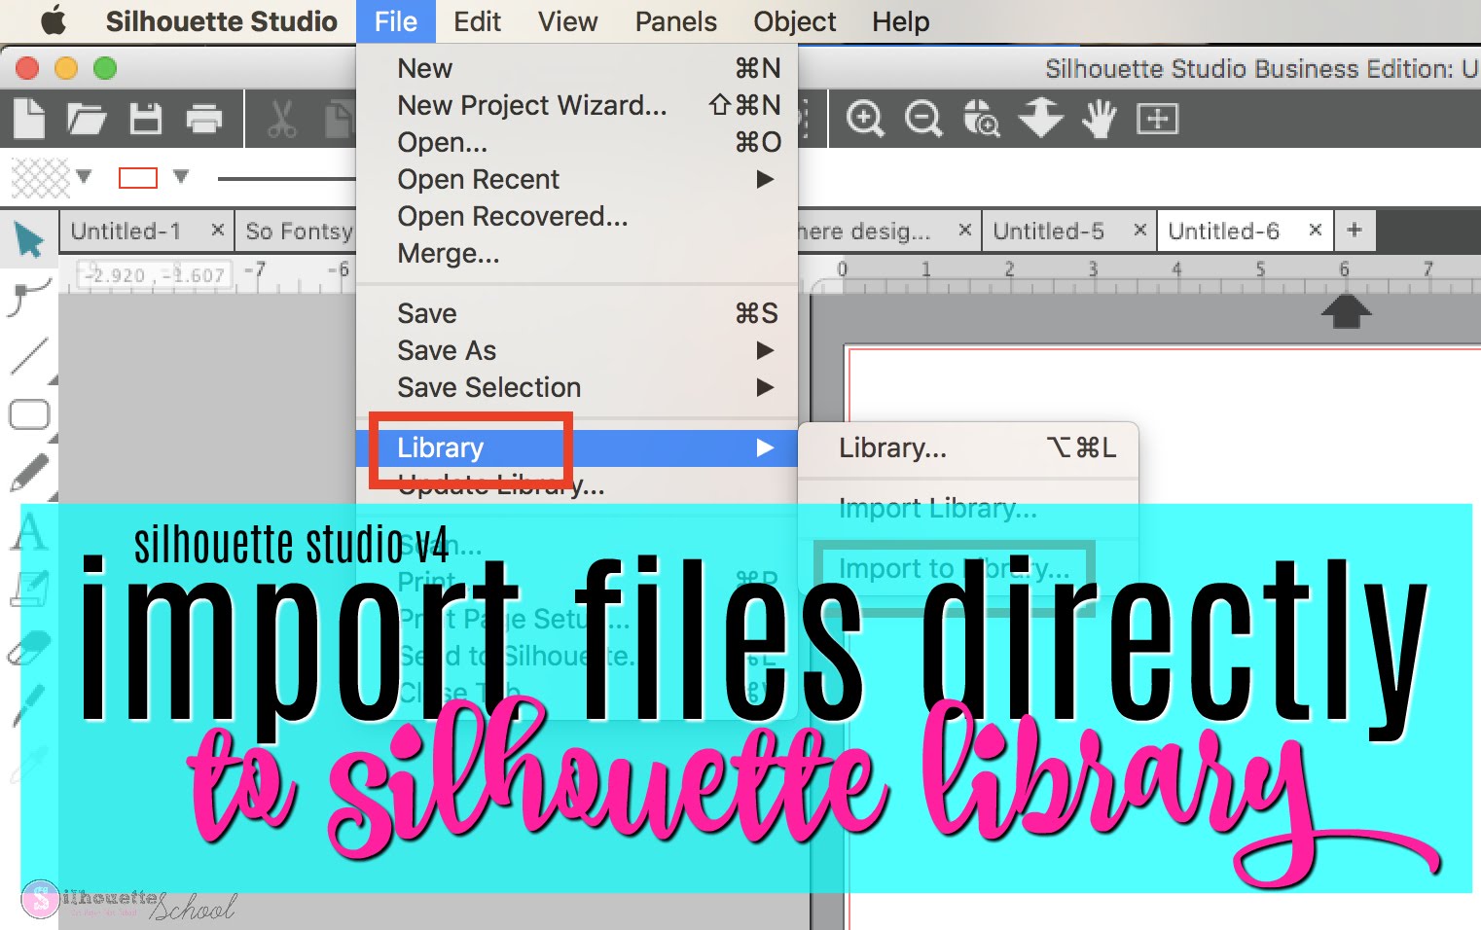Click the line thickness preview
The height and width of the screenshot is (930, 1481).
pyautogui.click(x=287, y=178)
